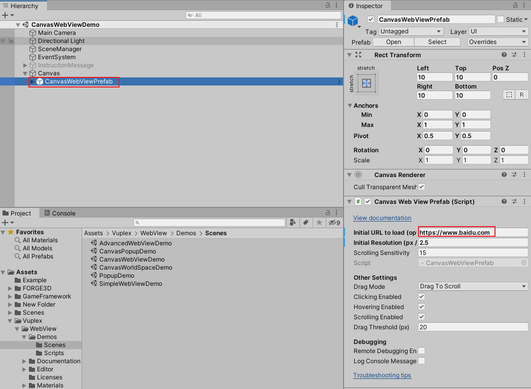Toggle Clicking Enabled checkbox
The height and width of the screenshot is (389, 531).
[x=422, y=296]
